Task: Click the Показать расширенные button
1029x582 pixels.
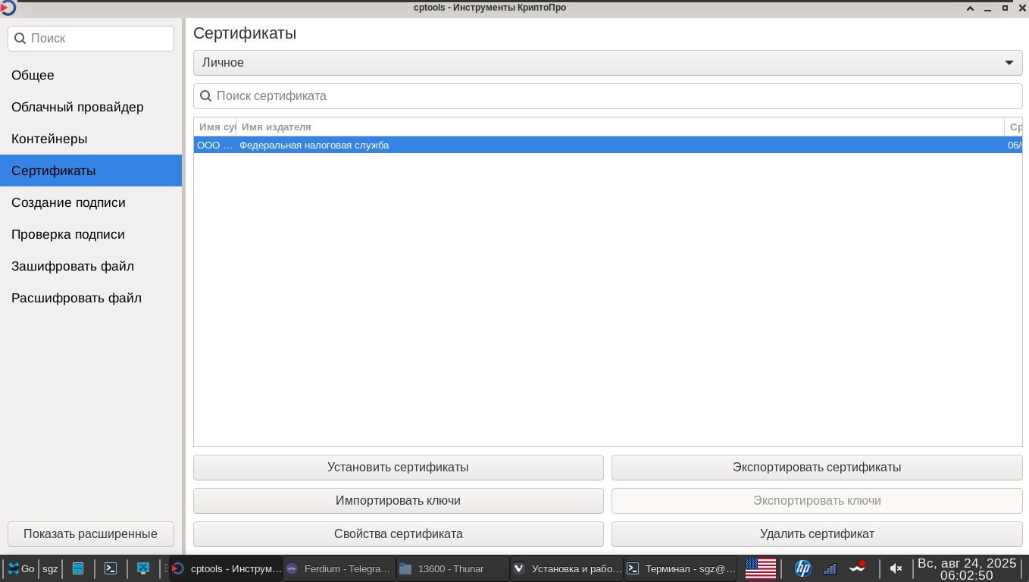Action: (x=91, y=533)
